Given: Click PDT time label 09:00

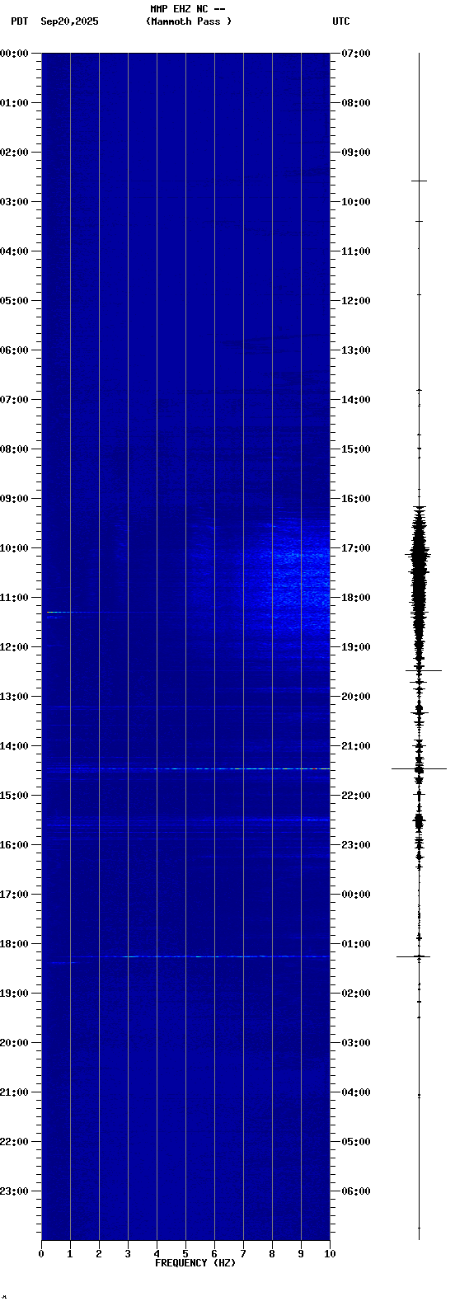Looking at the screenshot, I should [x=15, y=499].
